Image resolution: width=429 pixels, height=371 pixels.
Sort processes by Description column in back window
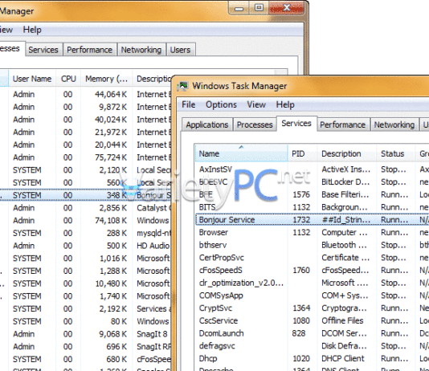(x=153, y=79)
